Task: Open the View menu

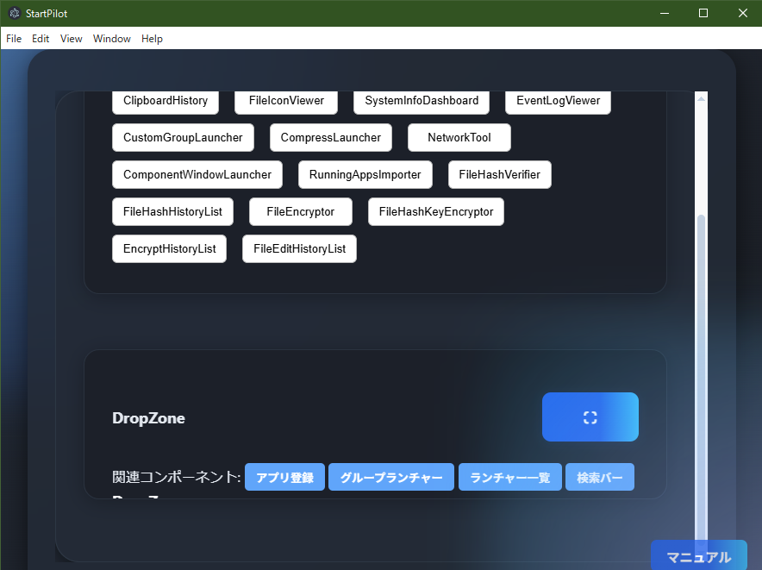Action: (x=71, y=38)
